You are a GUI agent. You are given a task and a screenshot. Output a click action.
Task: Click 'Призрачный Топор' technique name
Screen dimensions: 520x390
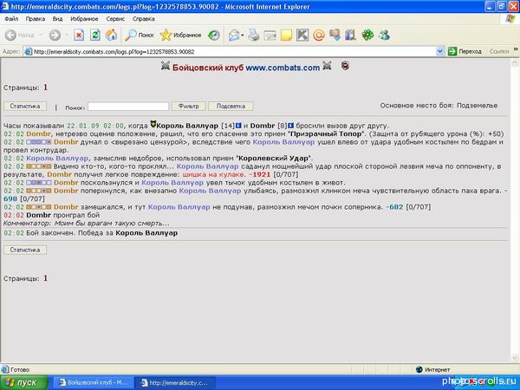pos(326,134)
